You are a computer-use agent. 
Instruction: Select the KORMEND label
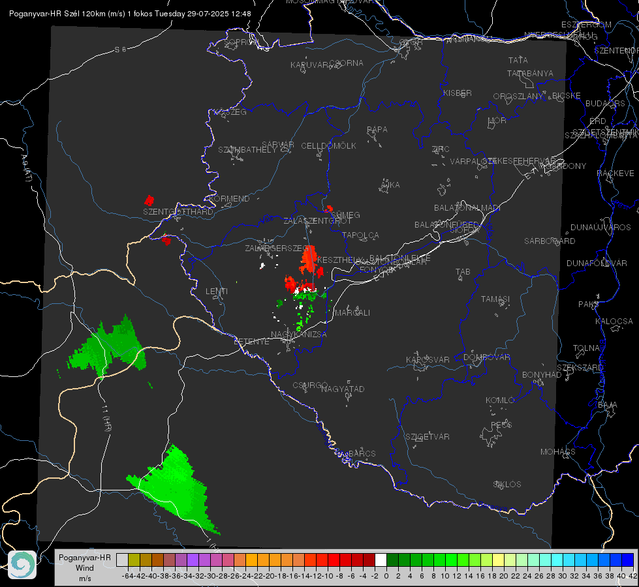pyautogui.click(x=229, y=199)
